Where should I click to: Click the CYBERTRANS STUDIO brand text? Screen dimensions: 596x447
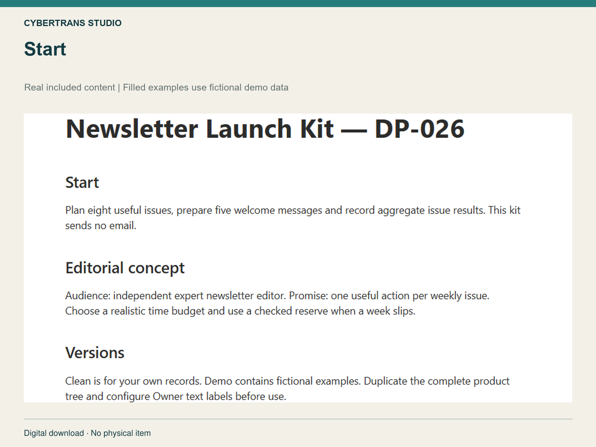(x=73, y=23)
